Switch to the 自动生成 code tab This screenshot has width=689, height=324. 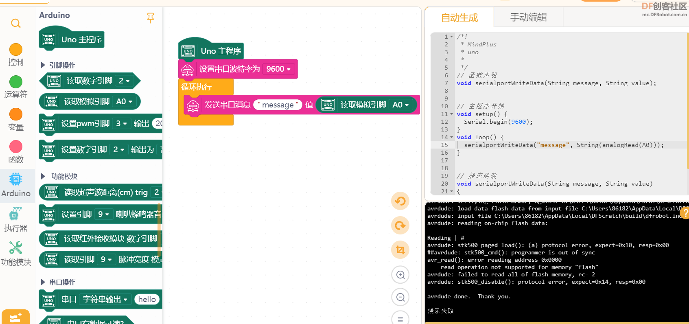point(459,18)
